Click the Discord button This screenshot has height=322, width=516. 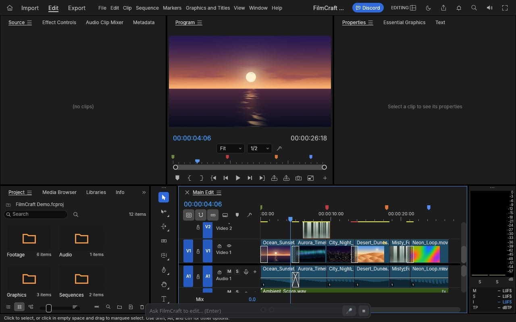point(368,8)
